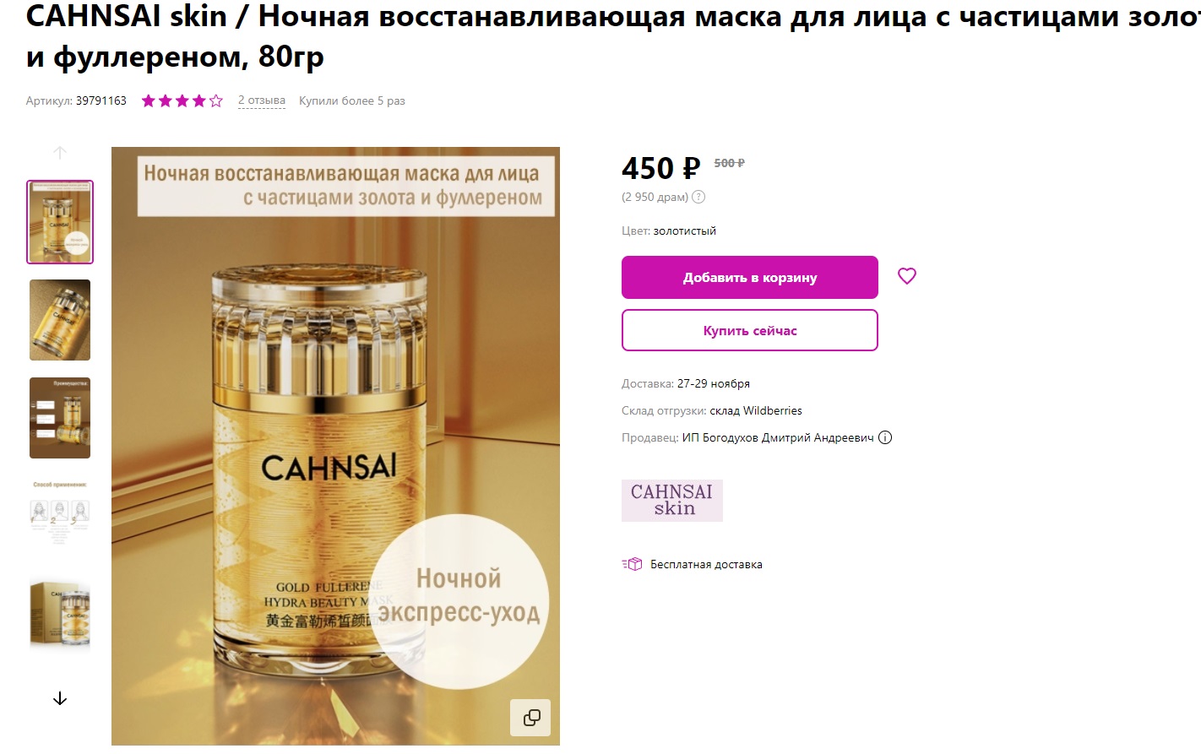Click the free delivery box icon

click(x=632, y=564)
